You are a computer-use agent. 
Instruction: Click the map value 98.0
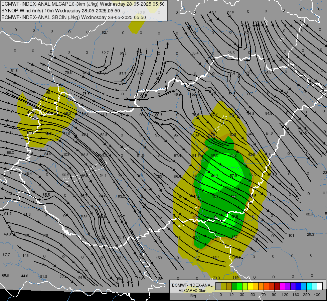pos(214,155)
